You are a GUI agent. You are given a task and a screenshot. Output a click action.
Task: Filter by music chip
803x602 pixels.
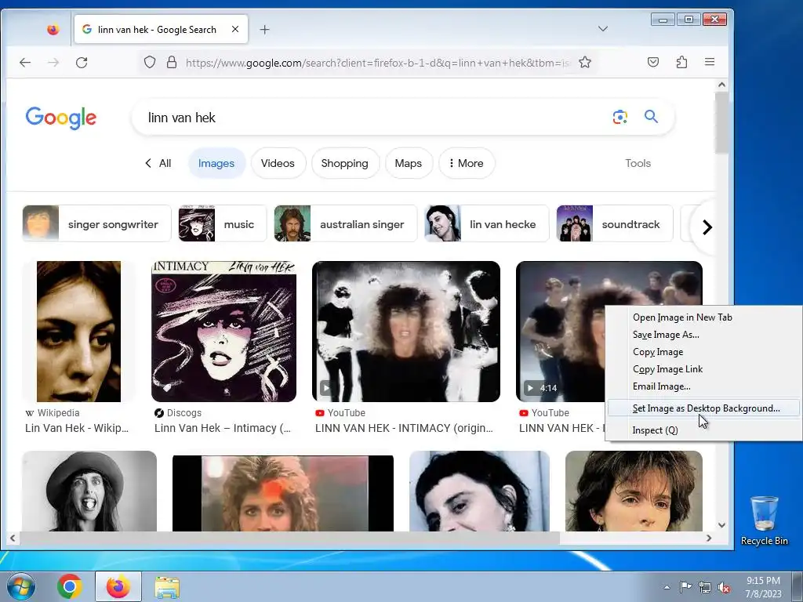coord(222,223)
